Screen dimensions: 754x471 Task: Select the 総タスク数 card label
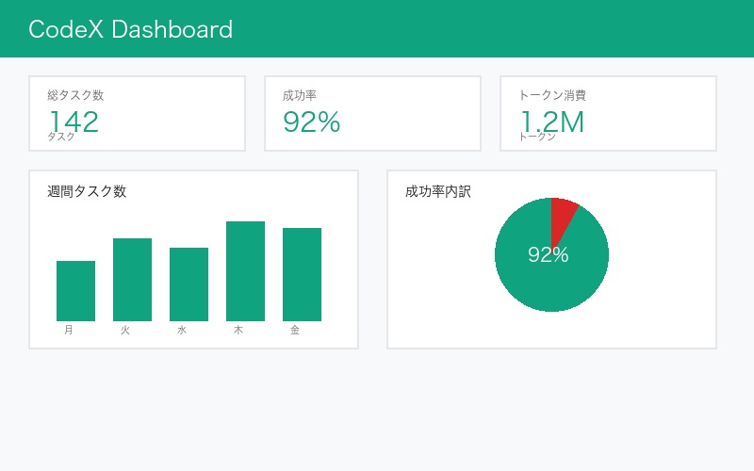[x=75, y=95]
